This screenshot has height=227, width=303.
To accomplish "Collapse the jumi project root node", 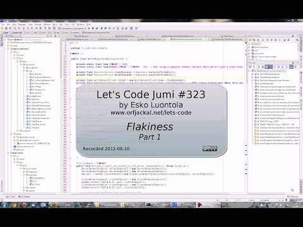I will tap(6, 39).
